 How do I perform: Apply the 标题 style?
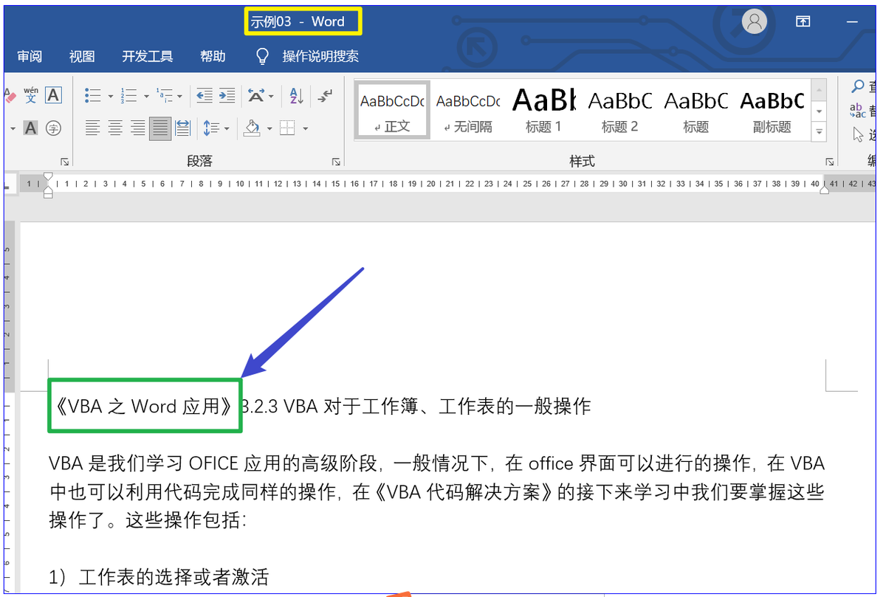[696, 109]
